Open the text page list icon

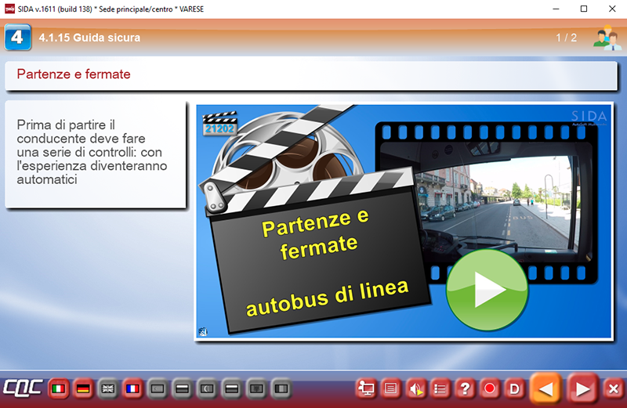[x=391, y=388]
